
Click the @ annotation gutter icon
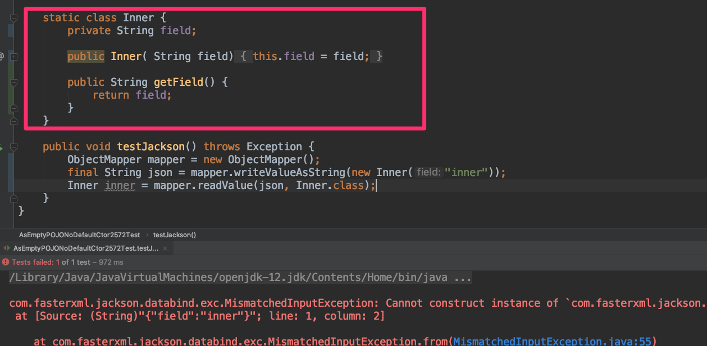(2, 56)
